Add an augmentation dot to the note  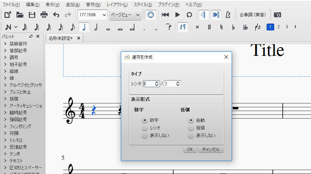[x=144, y=29]
